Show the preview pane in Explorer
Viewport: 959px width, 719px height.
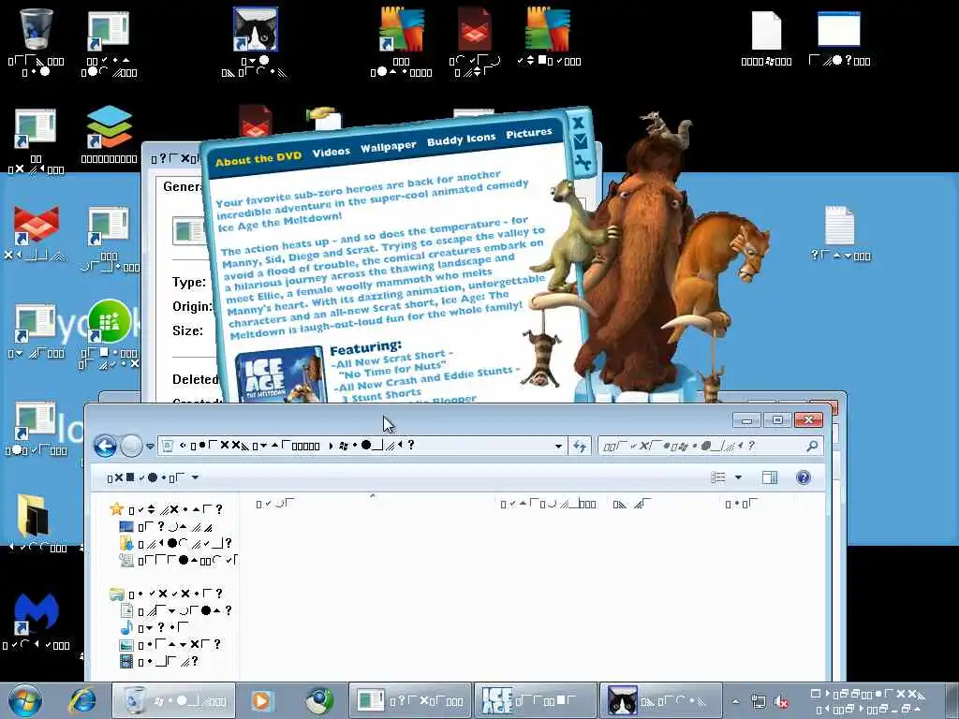click(x=770, y=477)
